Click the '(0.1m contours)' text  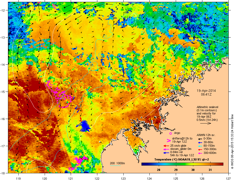click(207, 110)
